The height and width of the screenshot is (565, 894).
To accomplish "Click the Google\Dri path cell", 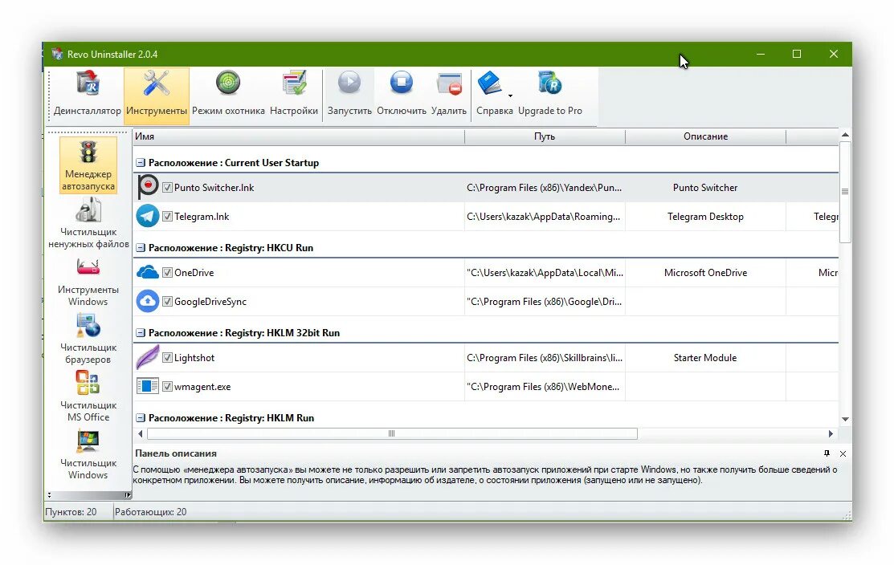I will click(545, 301).
